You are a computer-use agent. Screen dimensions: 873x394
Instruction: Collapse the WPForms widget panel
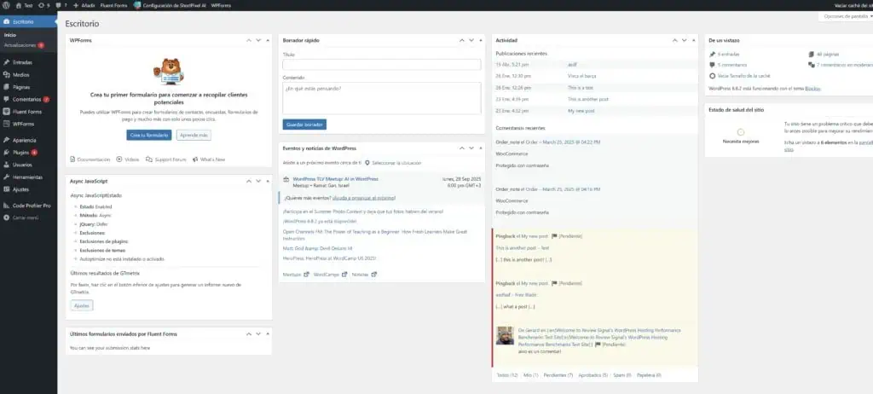268,40
